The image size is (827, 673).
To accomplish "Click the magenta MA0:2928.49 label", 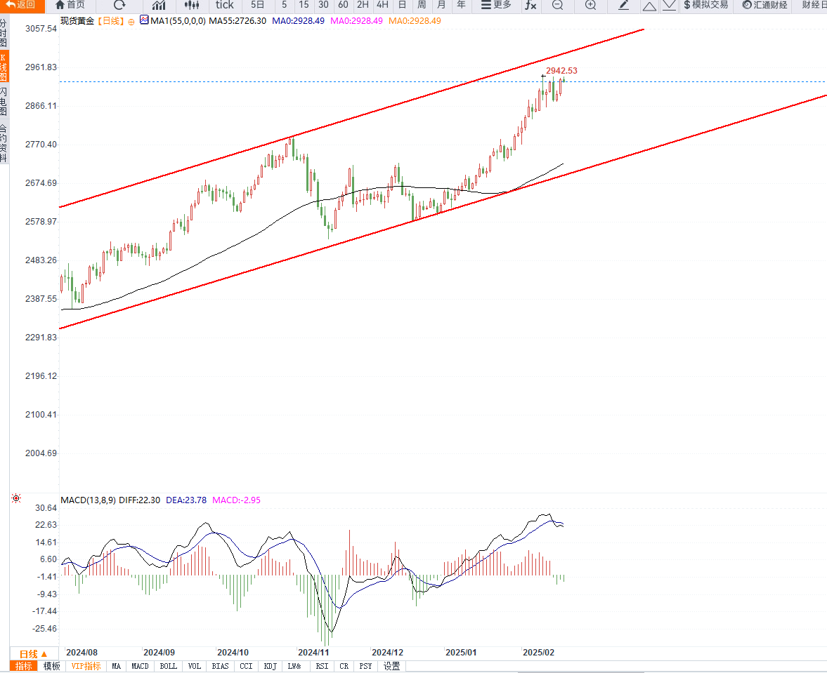I will [x=356, y=21].
